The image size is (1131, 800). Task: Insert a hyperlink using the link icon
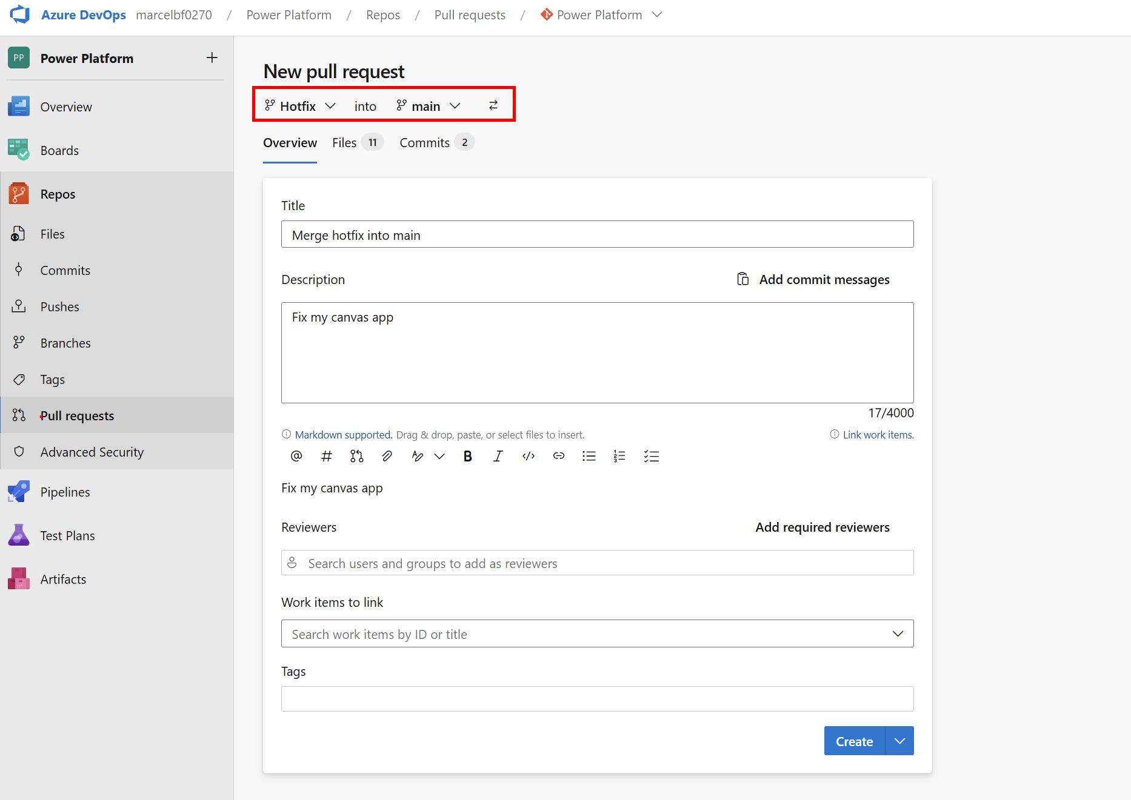point(558,456)
